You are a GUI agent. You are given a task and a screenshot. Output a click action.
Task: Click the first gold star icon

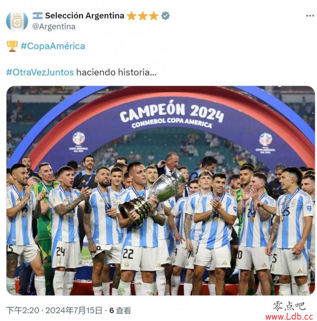click(131, 16)
